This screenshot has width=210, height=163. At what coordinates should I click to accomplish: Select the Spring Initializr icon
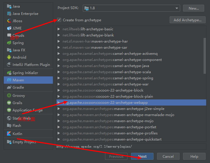point(9,73)
